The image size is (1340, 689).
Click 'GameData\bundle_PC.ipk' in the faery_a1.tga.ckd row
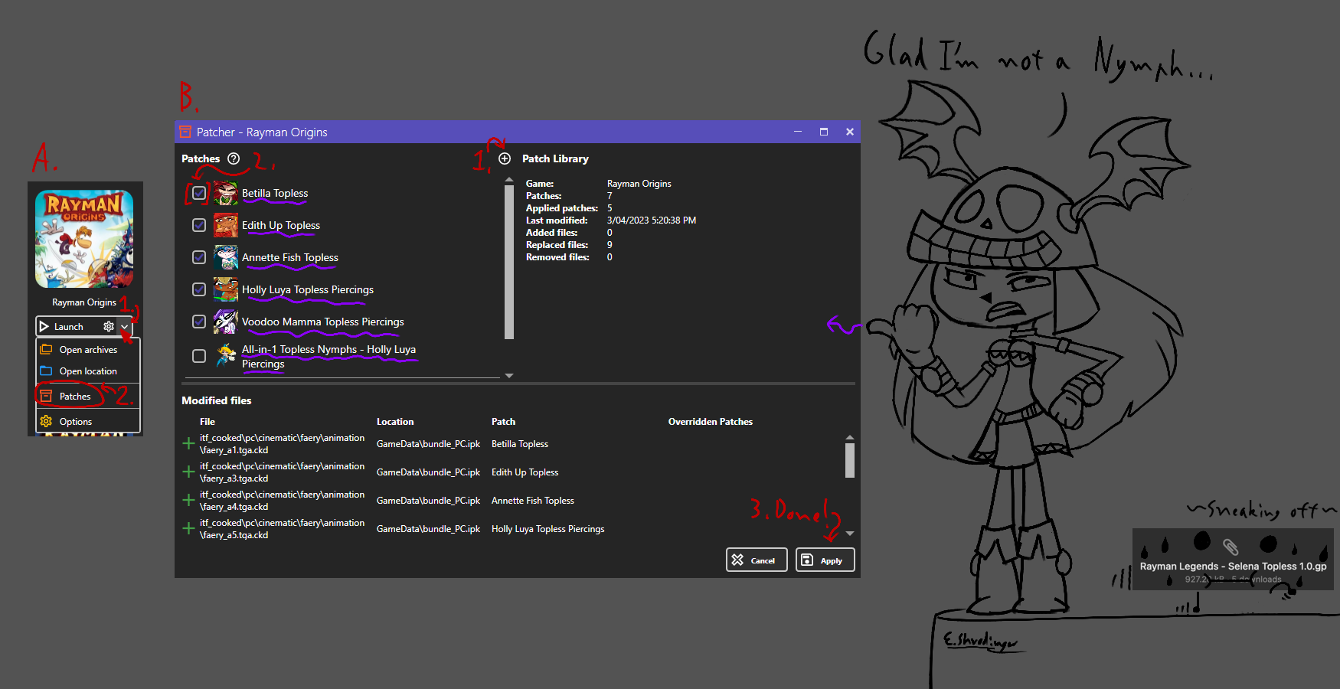428,444
